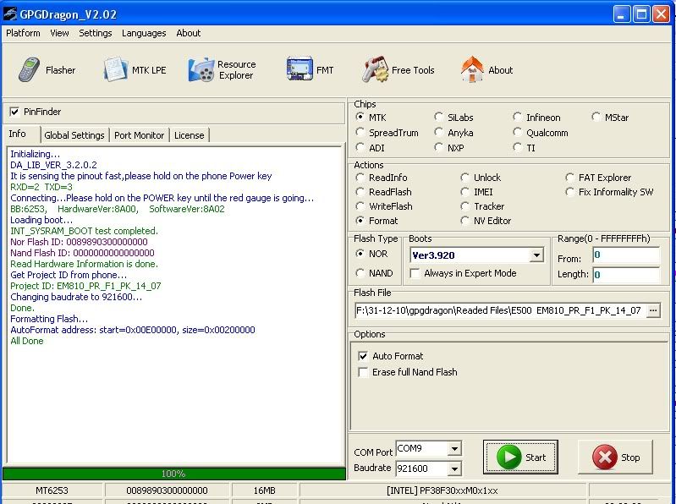Expand the COM Port COM9 dropdown
The image size is (676, 504).
tap(454, 449)
